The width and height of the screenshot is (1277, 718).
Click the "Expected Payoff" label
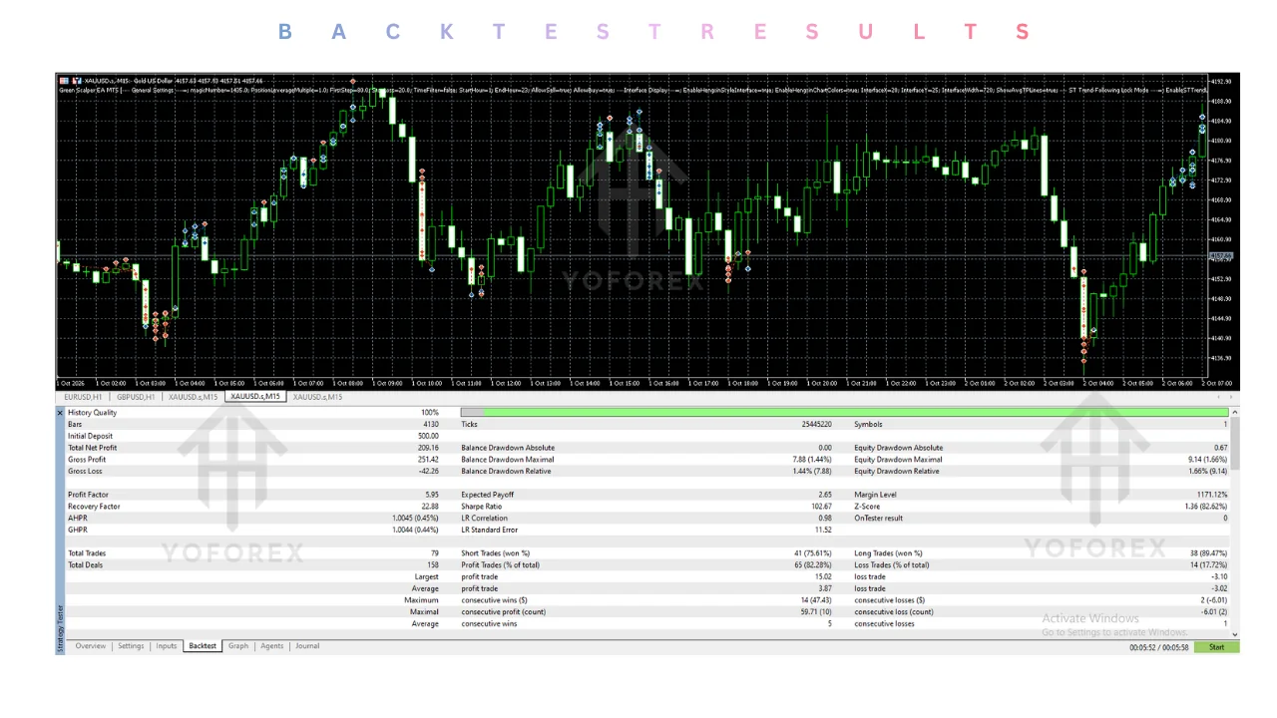pos(487,495)
